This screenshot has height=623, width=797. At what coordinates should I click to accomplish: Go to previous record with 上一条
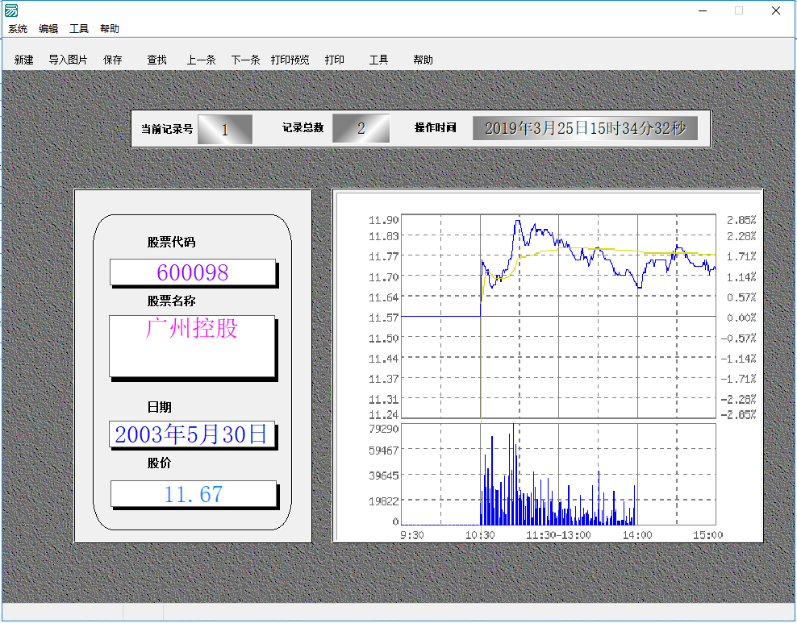tap(202, 60)
